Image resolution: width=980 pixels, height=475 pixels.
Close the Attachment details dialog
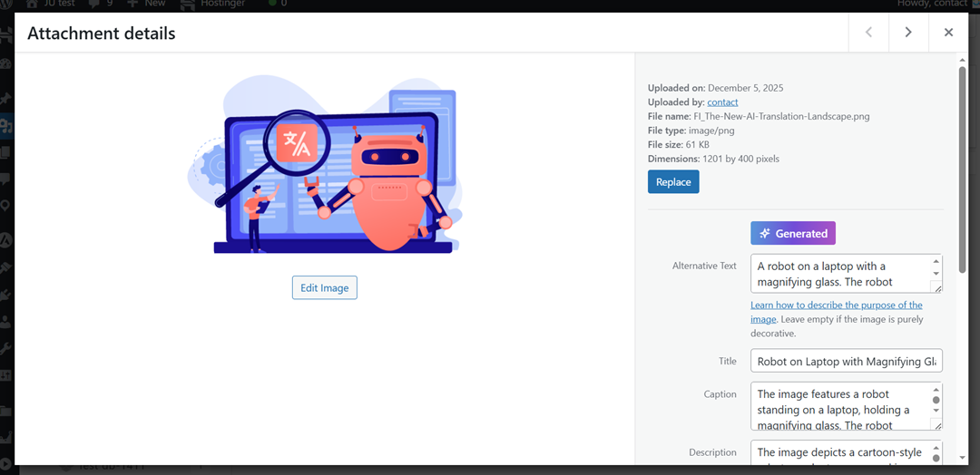pyautogui.click(x=948, y=33)
